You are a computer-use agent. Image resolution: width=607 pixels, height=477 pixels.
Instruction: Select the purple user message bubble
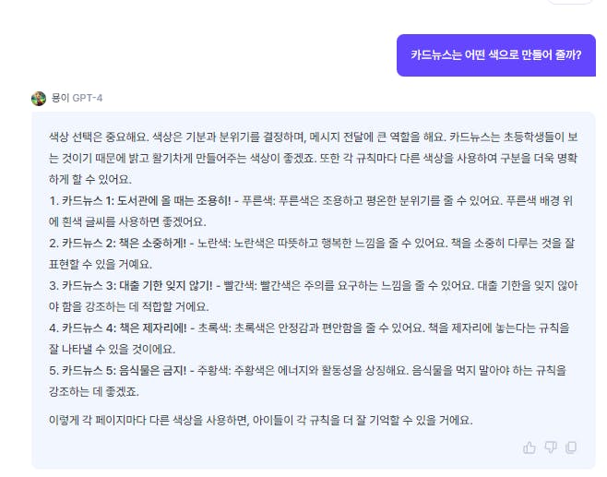point(496,55)
